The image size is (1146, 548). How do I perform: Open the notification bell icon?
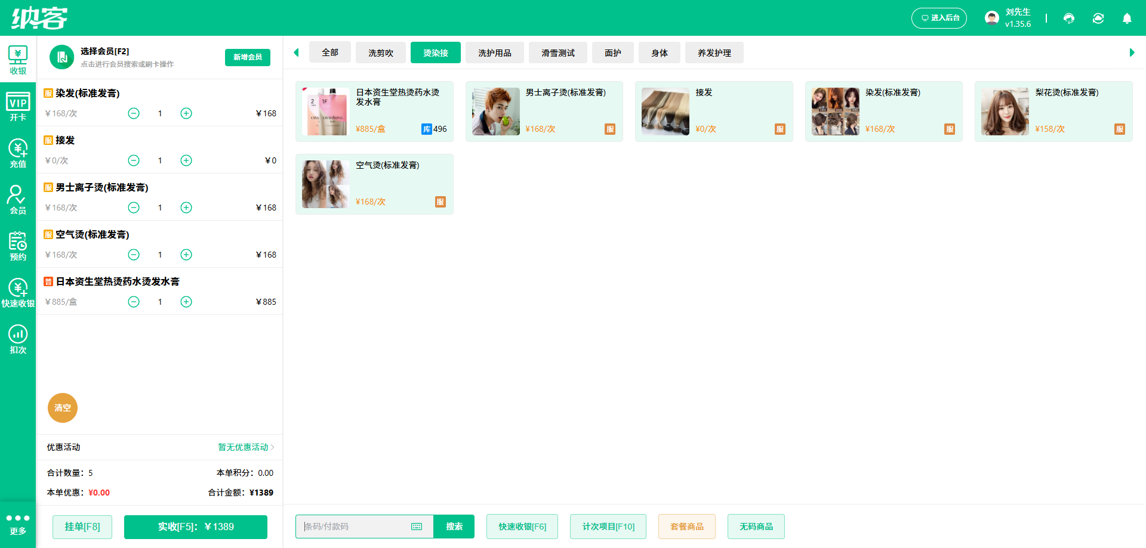[x=1127, y=18]
